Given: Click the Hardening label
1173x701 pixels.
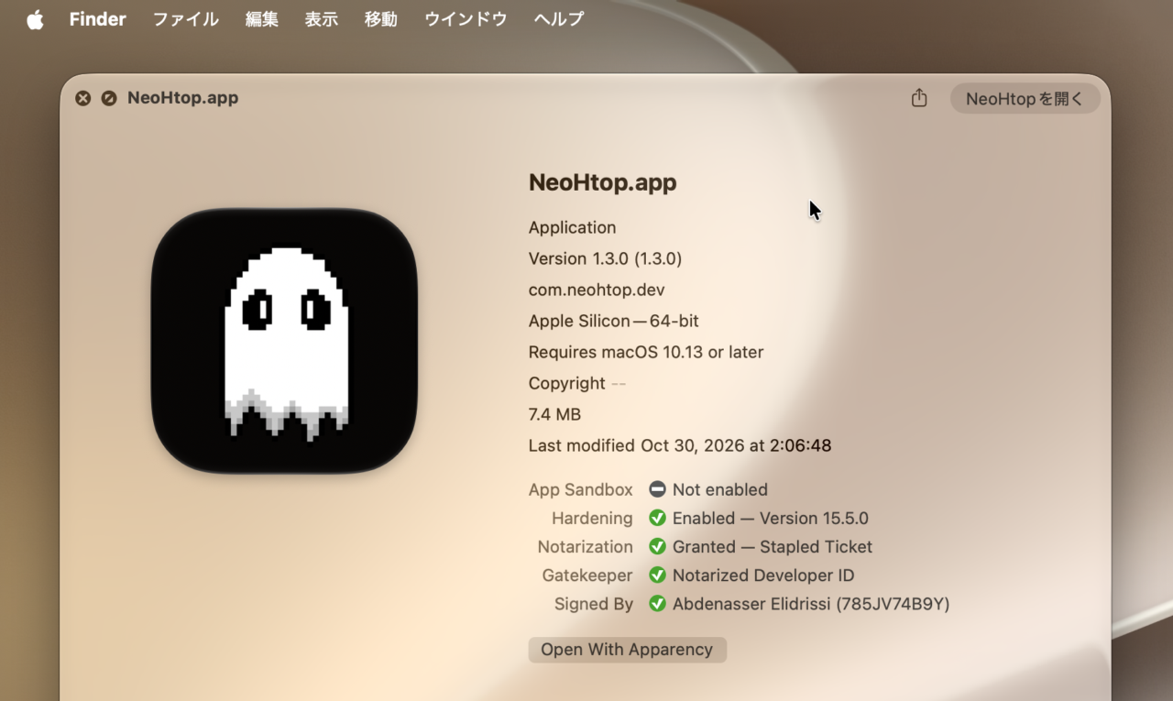Looking at the screenshot, I should [592, 518].
